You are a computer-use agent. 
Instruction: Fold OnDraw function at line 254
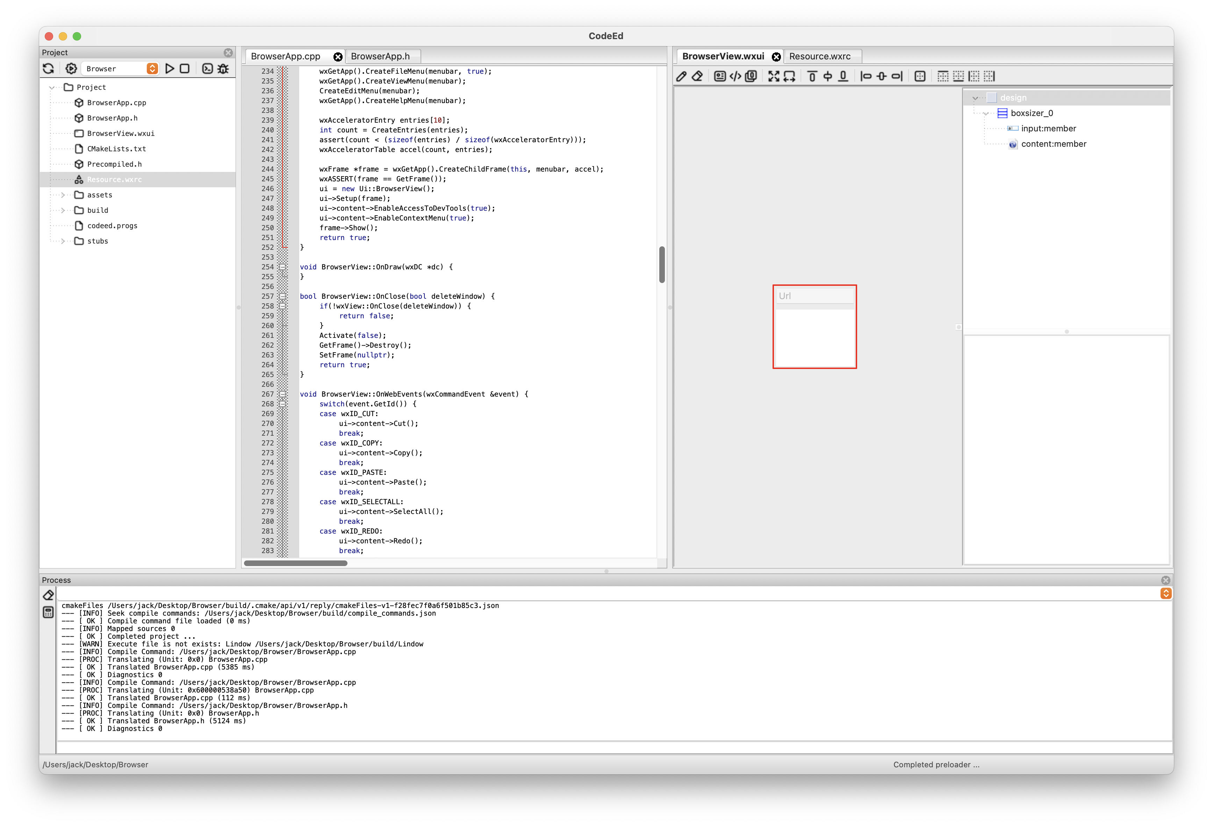tap(282, 267)
